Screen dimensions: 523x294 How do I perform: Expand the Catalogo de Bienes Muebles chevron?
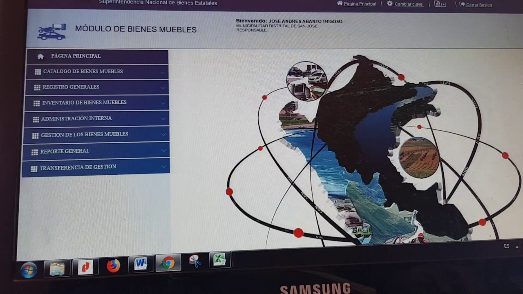pyautogui.click(x=163, y=73)
